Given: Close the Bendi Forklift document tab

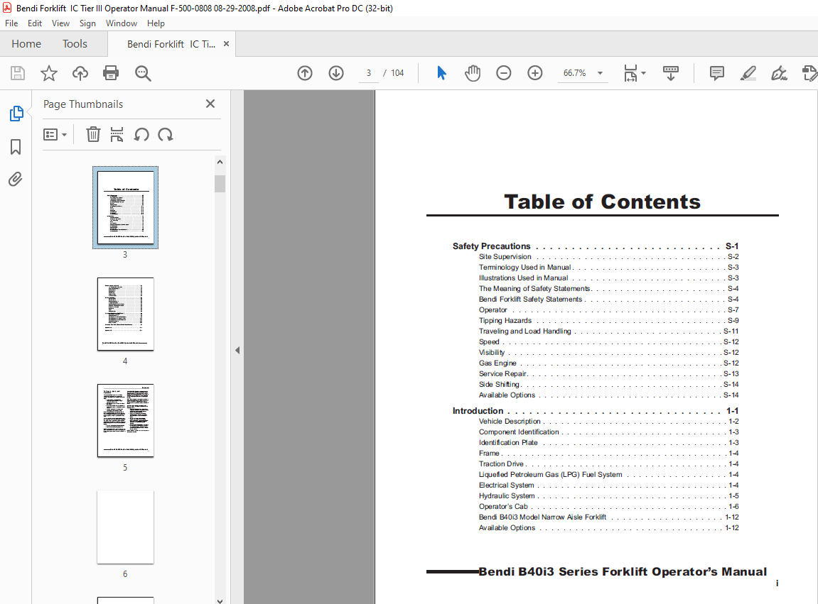Looking at the screenshot, I should point(227,44).
